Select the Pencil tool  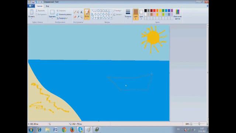(75, 12)
